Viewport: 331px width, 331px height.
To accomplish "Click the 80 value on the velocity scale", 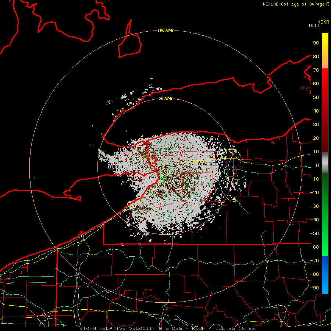I will [x=316, y=57].
